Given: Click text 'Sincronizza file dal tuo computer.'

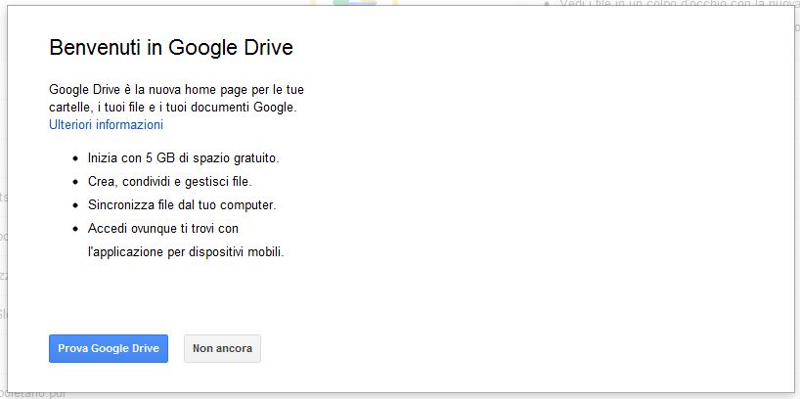Looking at the screenshot, I should [x=182, y=205].
